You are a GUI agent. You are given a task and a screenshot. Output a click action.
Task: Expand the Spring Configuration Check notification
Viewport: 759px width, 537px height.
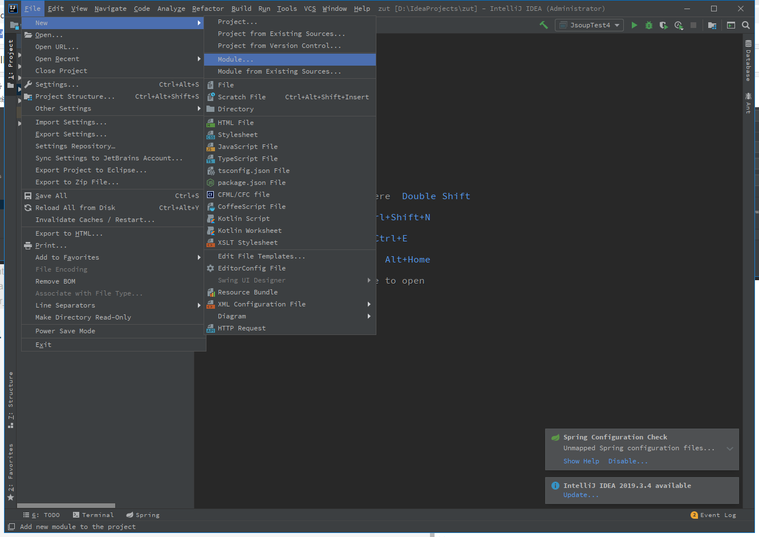[x=729, y=449]
